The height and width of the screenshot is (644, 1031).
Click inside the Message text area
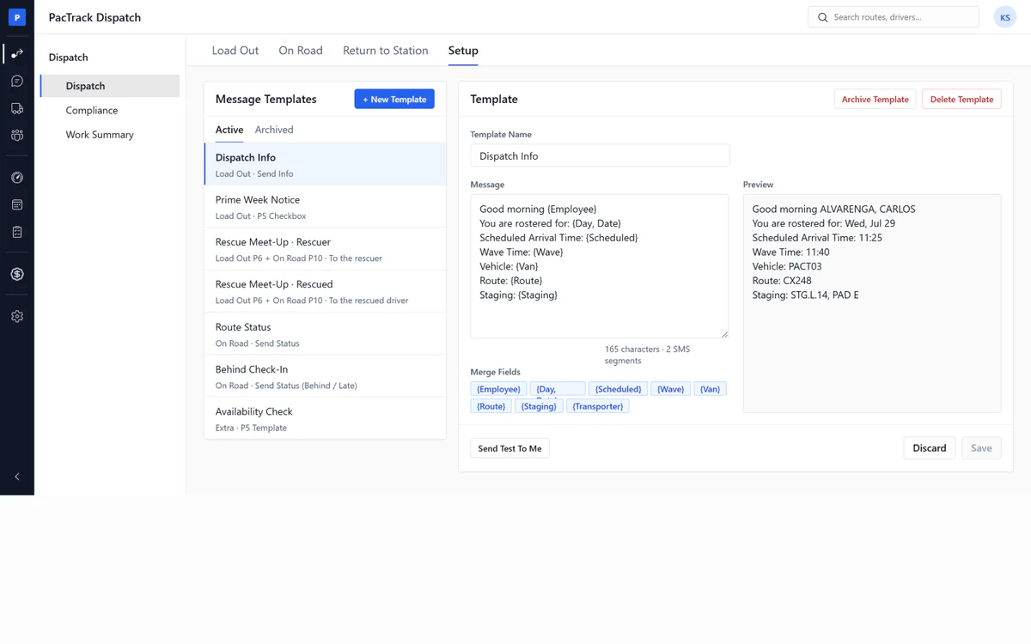click(600, 266)
